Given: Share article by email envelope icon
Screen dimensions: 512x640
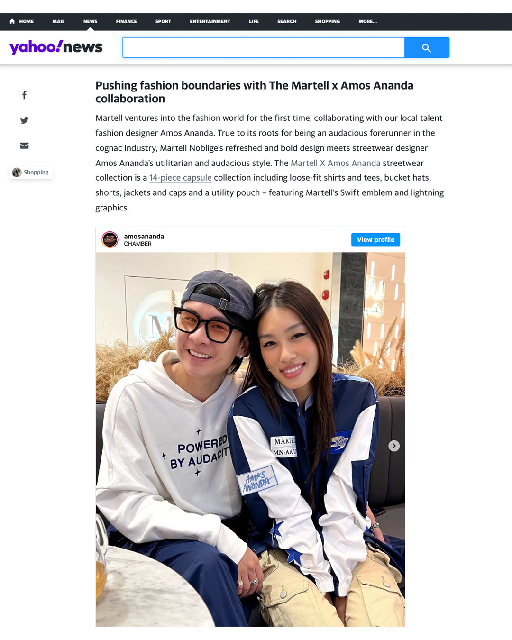Looking at the screenshot, I should coord(24,146).
